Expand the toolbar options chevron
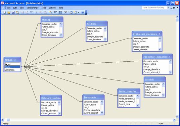 tap(86, 12)
